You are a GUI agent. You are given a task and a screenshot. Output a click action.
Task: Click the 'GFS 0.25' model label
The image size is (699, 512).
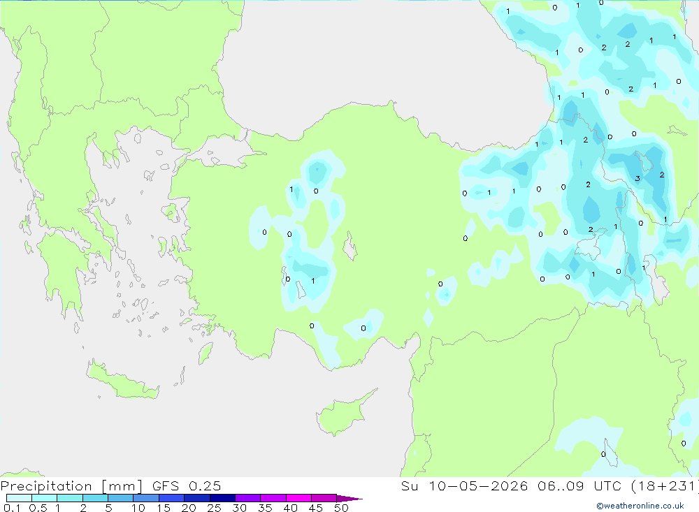(x=187, y=486)
